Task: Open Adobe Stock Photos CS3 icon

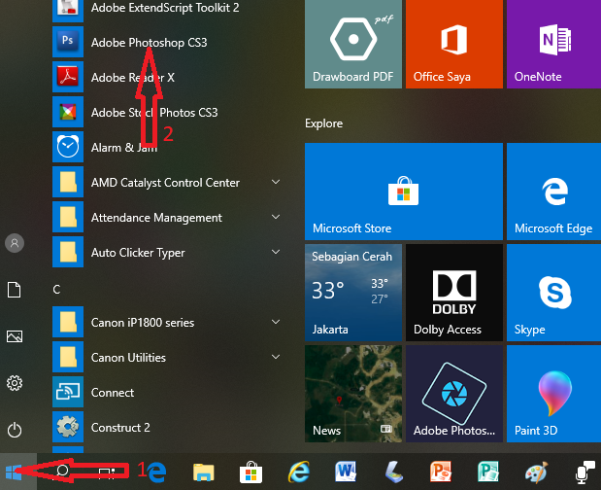Action: pyautogui.click(x=68, y=112)
